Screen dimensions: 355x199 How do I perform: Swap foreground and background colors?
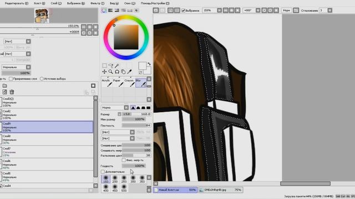click(x=149, y=64)
